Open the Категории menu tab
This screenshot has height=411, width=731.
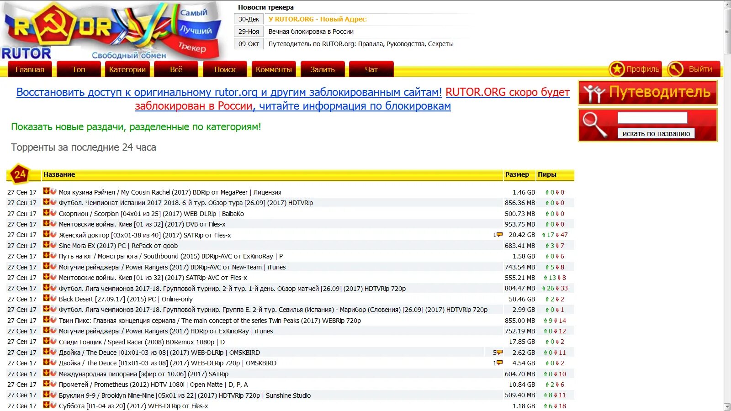click(127, 69)
